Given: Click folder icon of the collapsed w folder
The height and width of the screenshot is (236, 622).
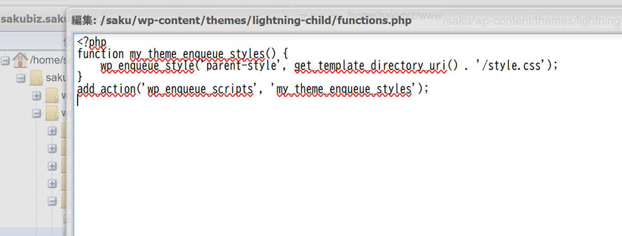Looking at the screenshot, I should coord(52,95).
